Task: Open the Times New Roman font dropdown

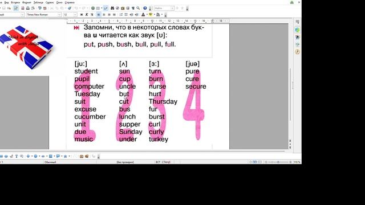Action: coord(59,14)
